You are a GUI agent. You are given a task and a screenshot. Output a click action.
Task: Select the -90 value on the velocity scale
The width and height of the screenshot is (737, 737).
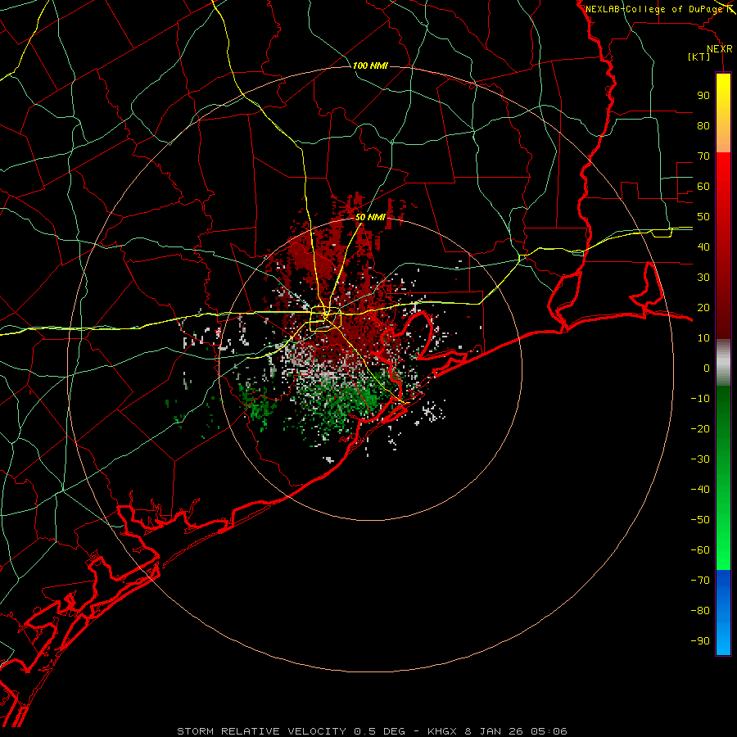click(x=700, y=641)
